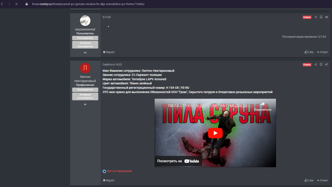Expand neyzeexowned's user details chevron
This screenshot has height=187, width=332.
(x=85, y=53)
